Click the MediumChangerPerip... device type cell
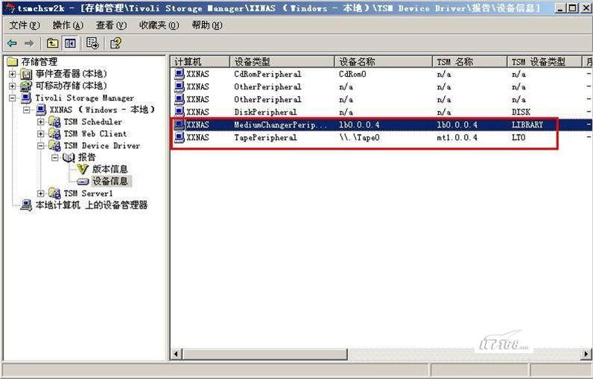This screenshot has width=593, height=379. click(280, 124)
